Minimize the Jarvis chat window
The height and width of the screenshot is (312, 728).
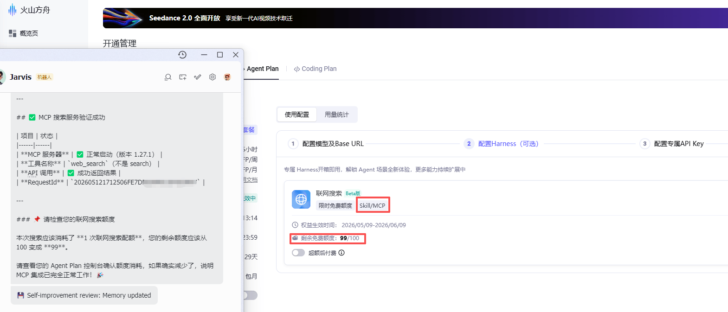(204, 55)
